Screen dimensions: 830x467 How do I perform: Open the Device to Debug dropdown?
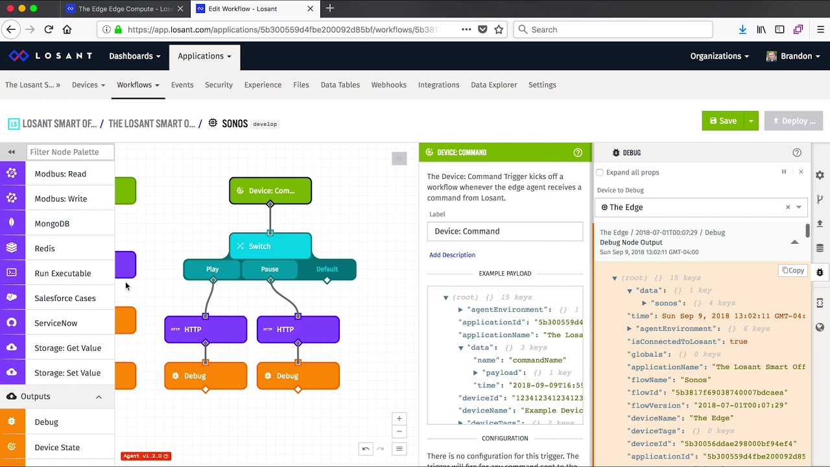point(799,207)
